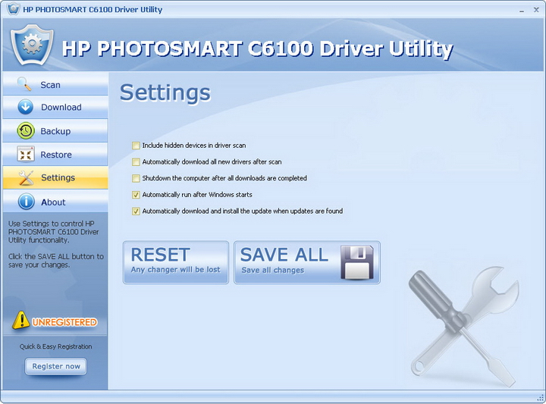Click the Scan magnifying glass icon
This screenshot has width=546, height=404.
tap(24, 84)
